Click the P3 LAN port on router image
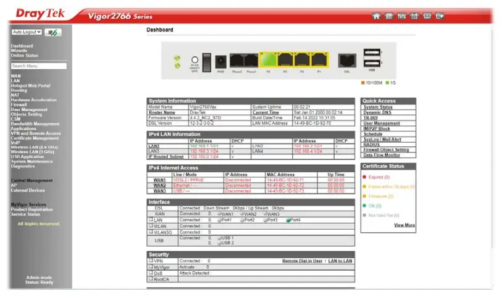Image resolution: width=502 pixels, height=299 pixels. [x=285, y=59]
